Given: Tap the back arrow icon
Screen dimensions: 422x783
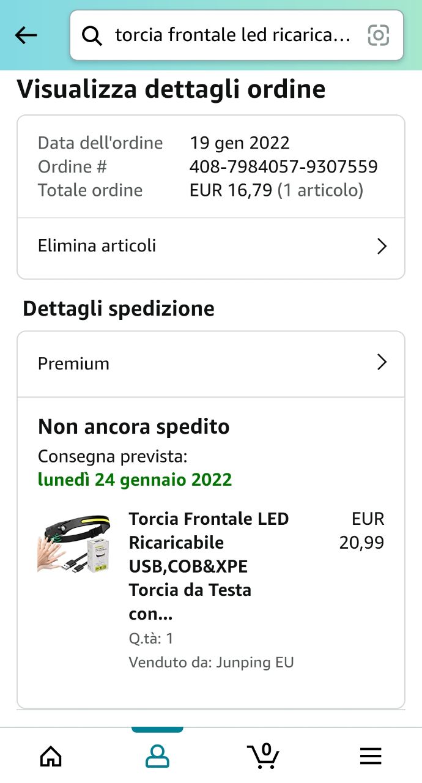Looking at the screenshot, I should tap(26, 35).
